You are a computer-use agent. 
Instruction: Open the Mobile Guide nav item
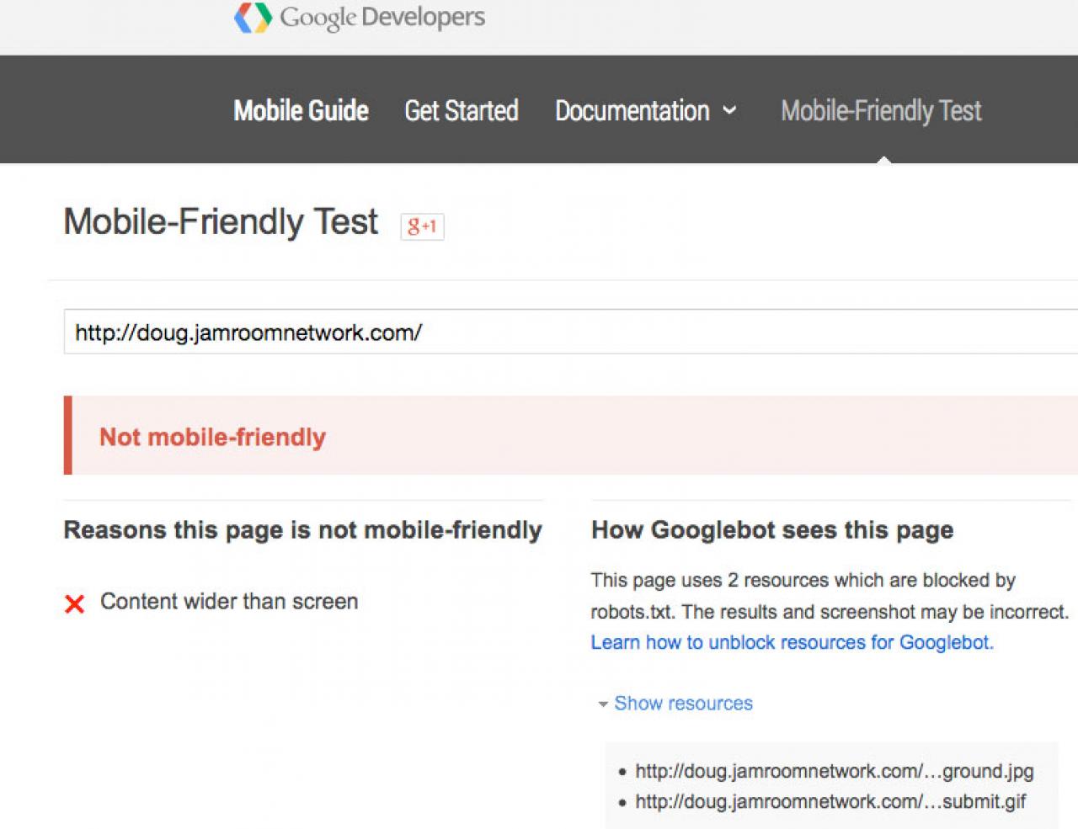point(301,110)
